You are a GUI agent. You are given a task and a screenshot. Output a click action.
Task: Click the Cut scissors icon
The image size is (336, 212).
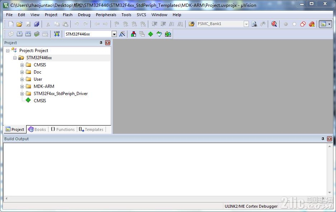tap(48, 24)
